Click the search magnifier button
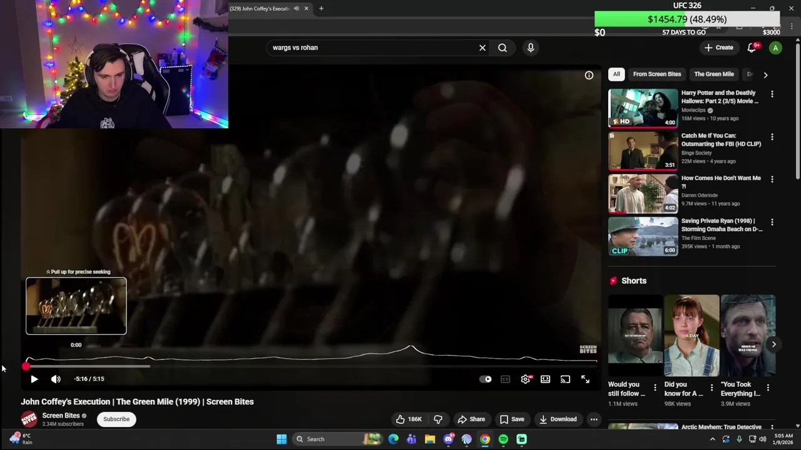 (x=503, y=47)
